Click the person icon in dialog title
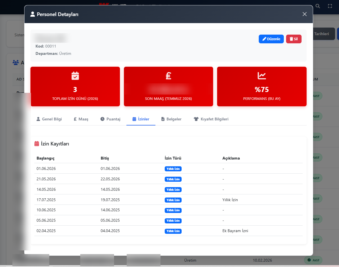The height and width of the screenshot is (267, 339). click(33, 14)
